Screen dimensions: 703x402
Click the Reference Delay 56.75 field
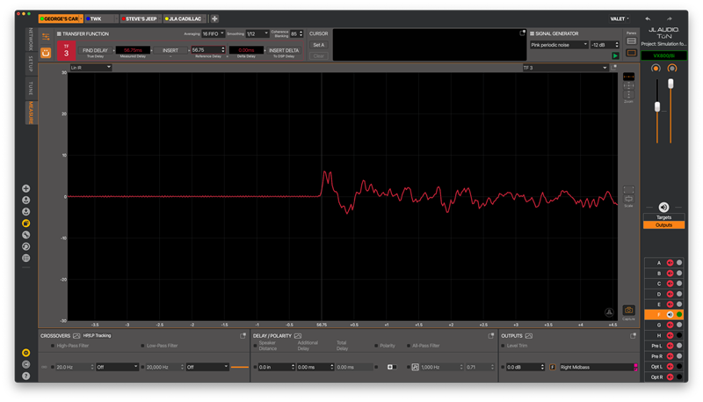(x=208, y=50)
